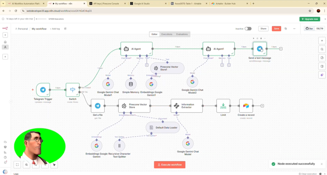
Task: Toggle the focus panel icon on right
Action: click(x=322, y=66)
